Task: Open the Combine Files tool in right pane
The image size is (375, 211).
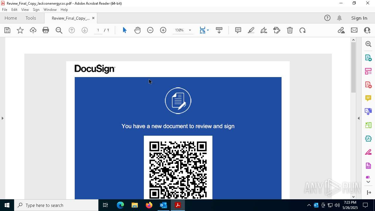Action: 368,112
